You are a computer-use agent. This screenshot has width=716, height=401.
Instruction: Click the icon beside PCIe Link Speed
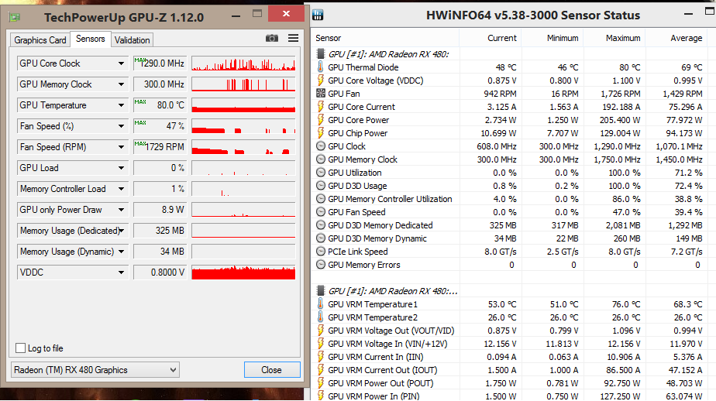[321, 252]
